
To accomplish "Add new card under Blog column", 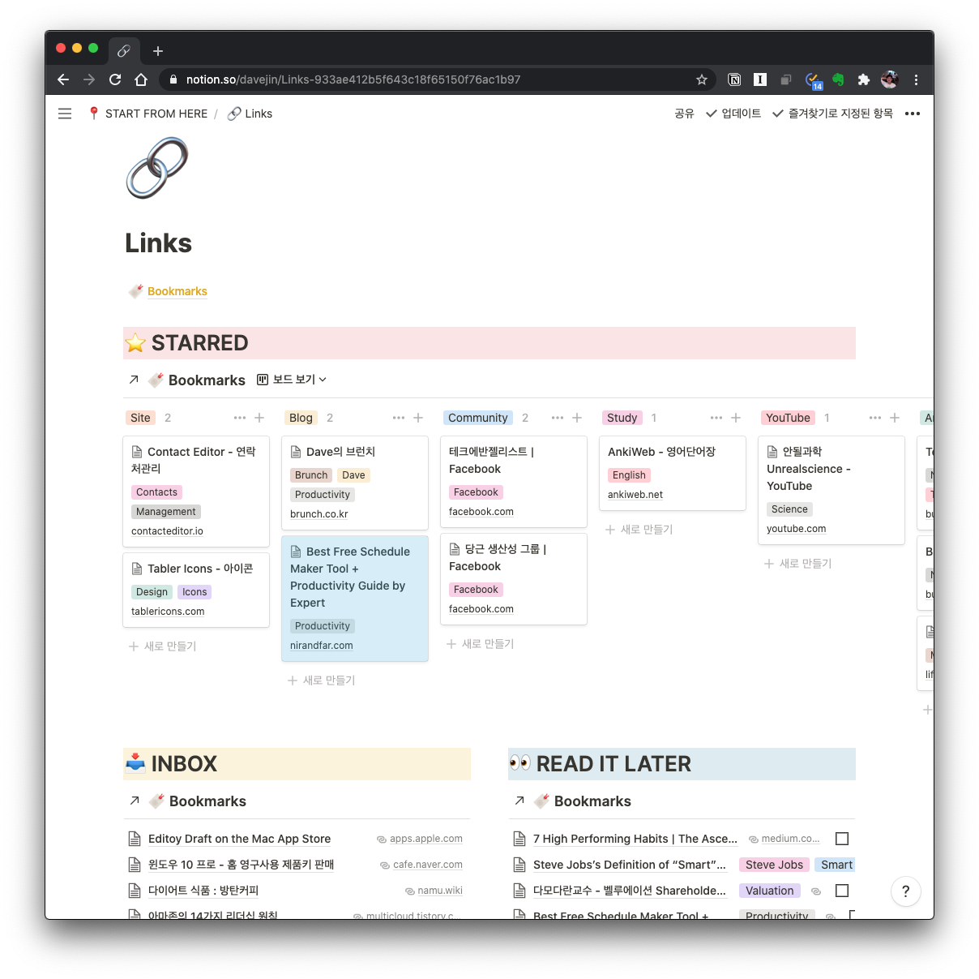I will click(x=322, y=681).
